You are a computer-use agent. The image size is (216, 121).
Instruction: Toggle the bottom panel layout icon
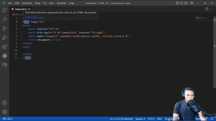(182, 3)
